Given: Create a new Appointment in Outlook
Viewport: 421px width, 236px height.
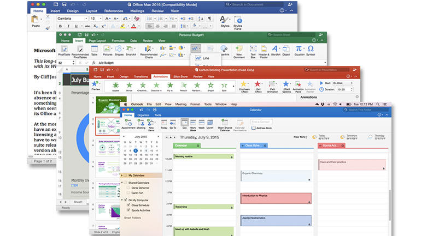Looking at the screenshot, I should (128, 124).
